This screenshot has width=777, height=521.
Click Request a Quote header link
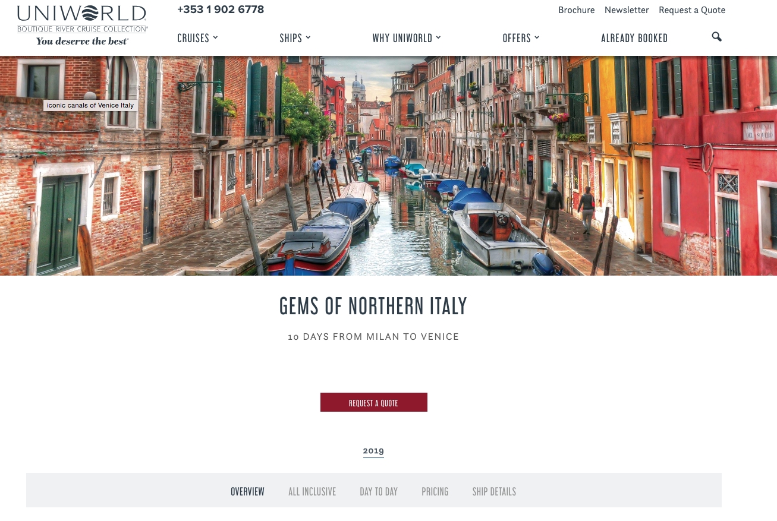pyautogui.click(x=692, y=10)
